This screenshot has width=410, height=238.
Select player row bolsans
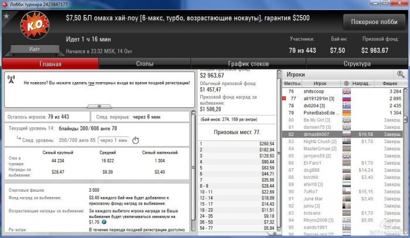(343, 213)
